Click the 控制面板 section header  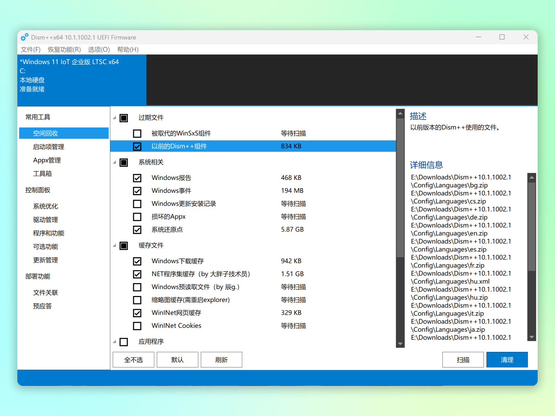(x=38, y=190)
